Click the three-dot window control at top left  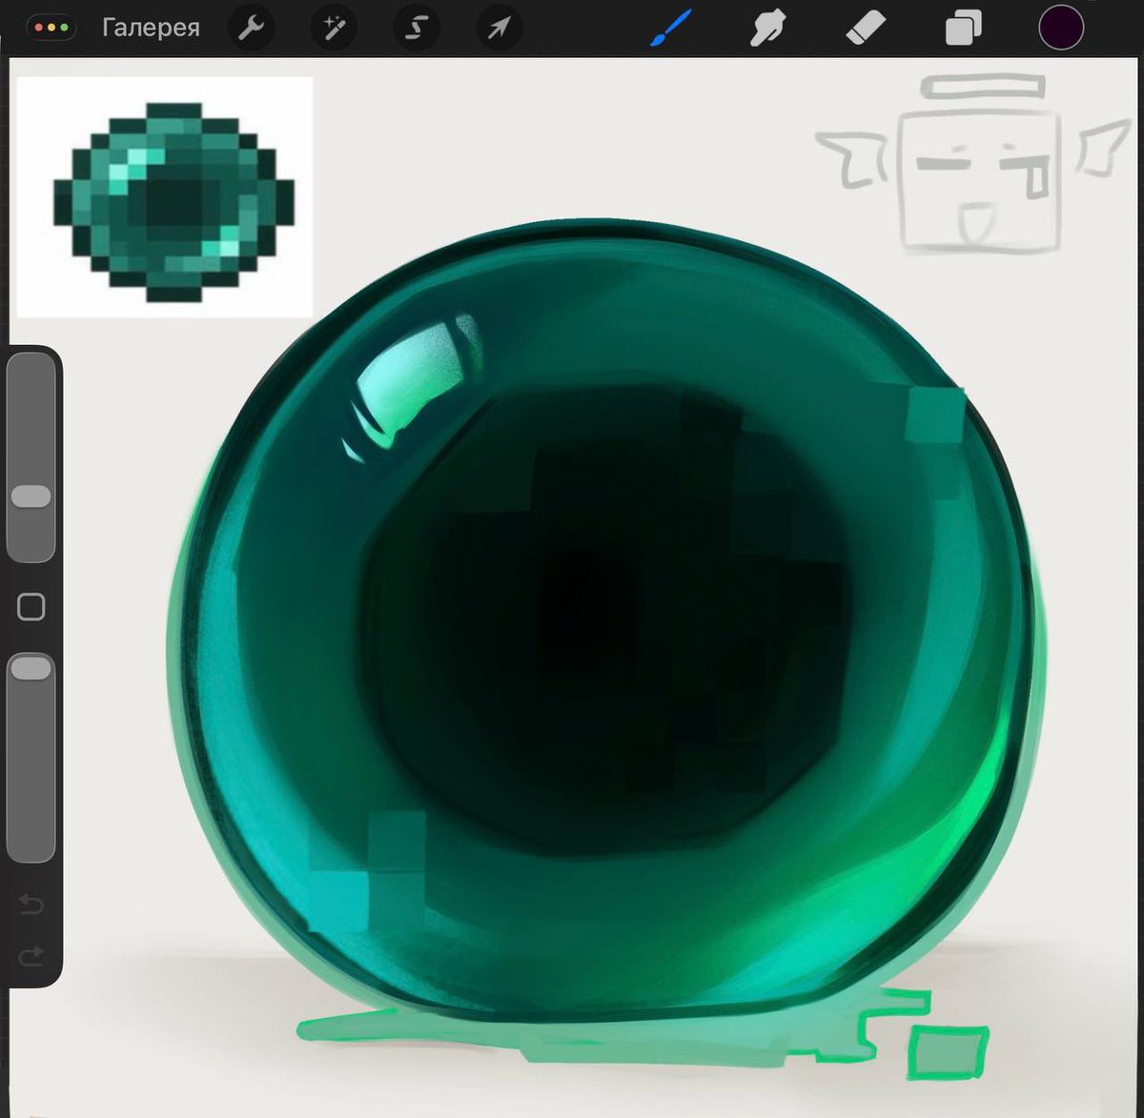pyautogui.click(x=51, y=28)
